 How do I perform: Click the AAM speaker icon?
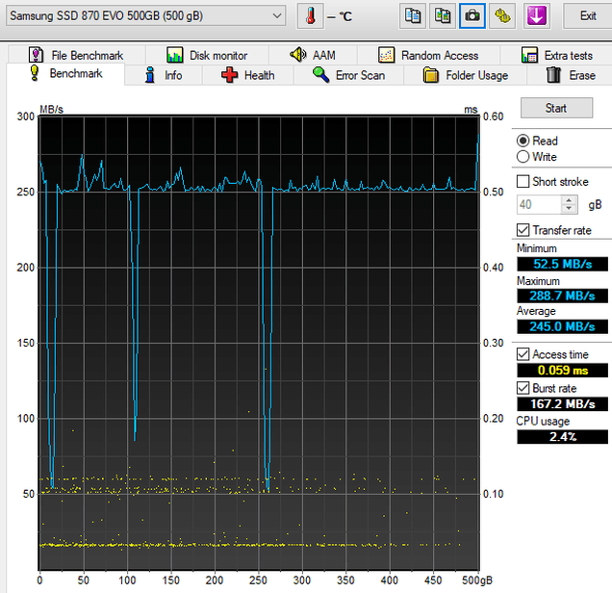pos(298,55)
